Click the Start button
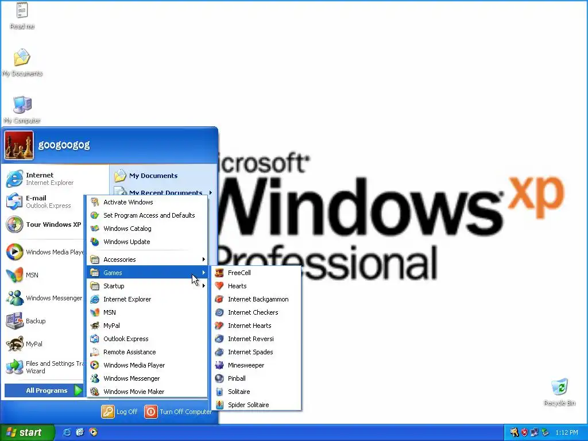The width and height of the screenshot is (588, 441). tap(27, 432)
